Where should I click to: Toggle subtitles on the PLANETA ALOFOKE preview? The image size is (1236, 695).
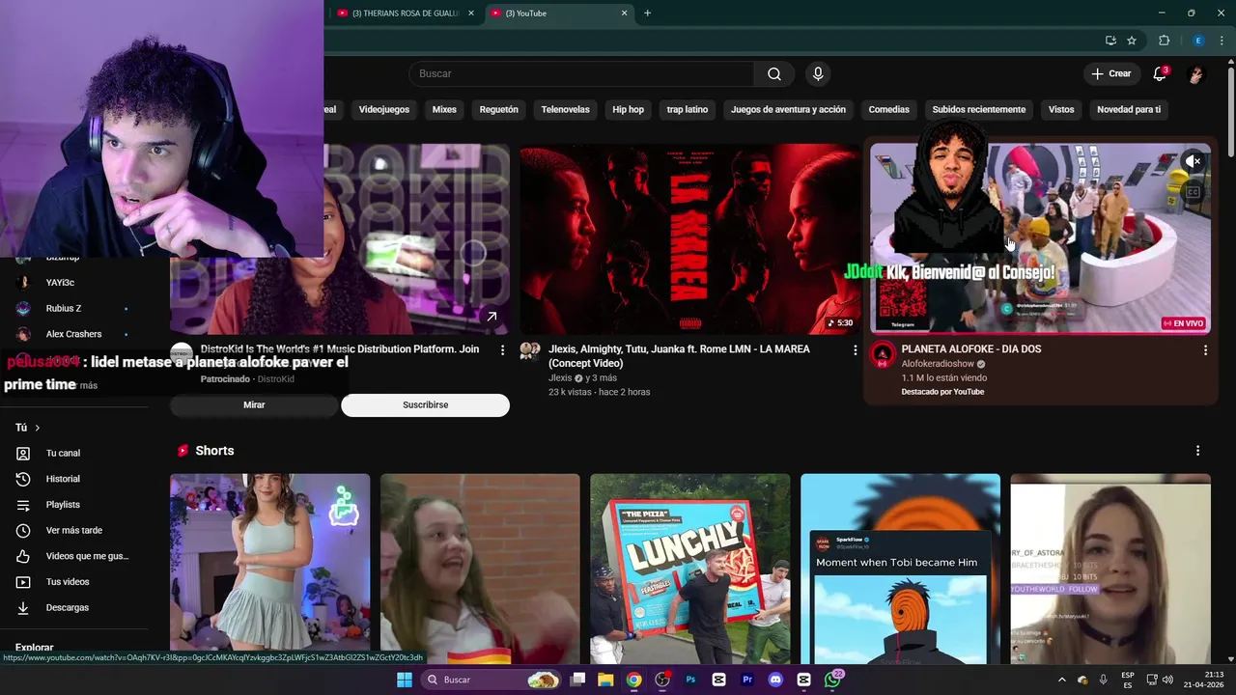tap(1194, 192)
